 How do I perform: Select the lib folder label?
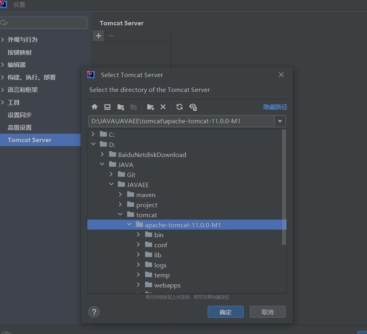pyautogui.click(x=158, y=255)
